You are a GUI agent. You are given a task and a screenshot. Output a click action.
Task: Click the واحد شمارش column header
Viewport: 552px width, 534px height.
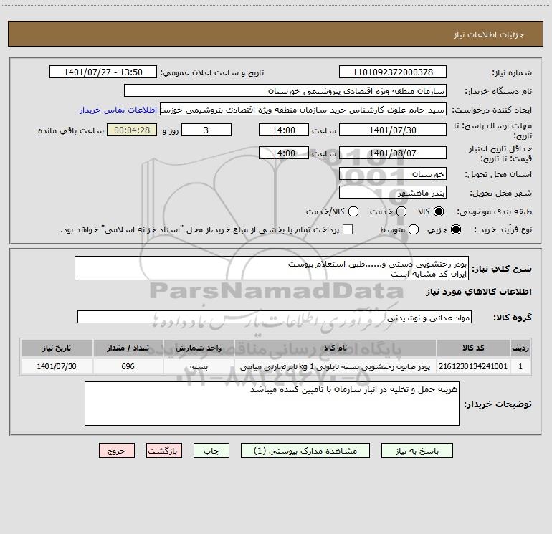point(199,348)
